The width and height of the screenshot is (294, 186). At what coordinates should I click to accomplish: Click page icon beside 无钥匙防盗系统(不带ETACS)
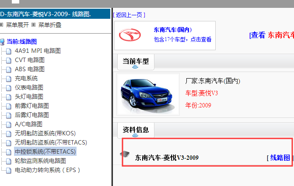pos(9,143)
